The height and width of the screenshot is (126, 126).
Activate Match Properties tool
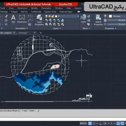(98, 20)
